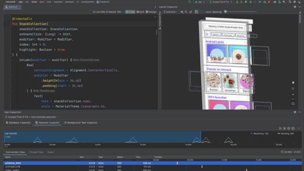Open the Attributes side panel
The height and width of the screenshot is (171, 304).
[300, 17]
